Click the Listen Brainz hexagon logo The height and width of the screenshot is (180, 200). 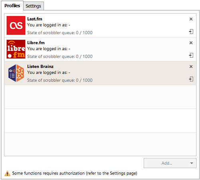coord(16,73)
